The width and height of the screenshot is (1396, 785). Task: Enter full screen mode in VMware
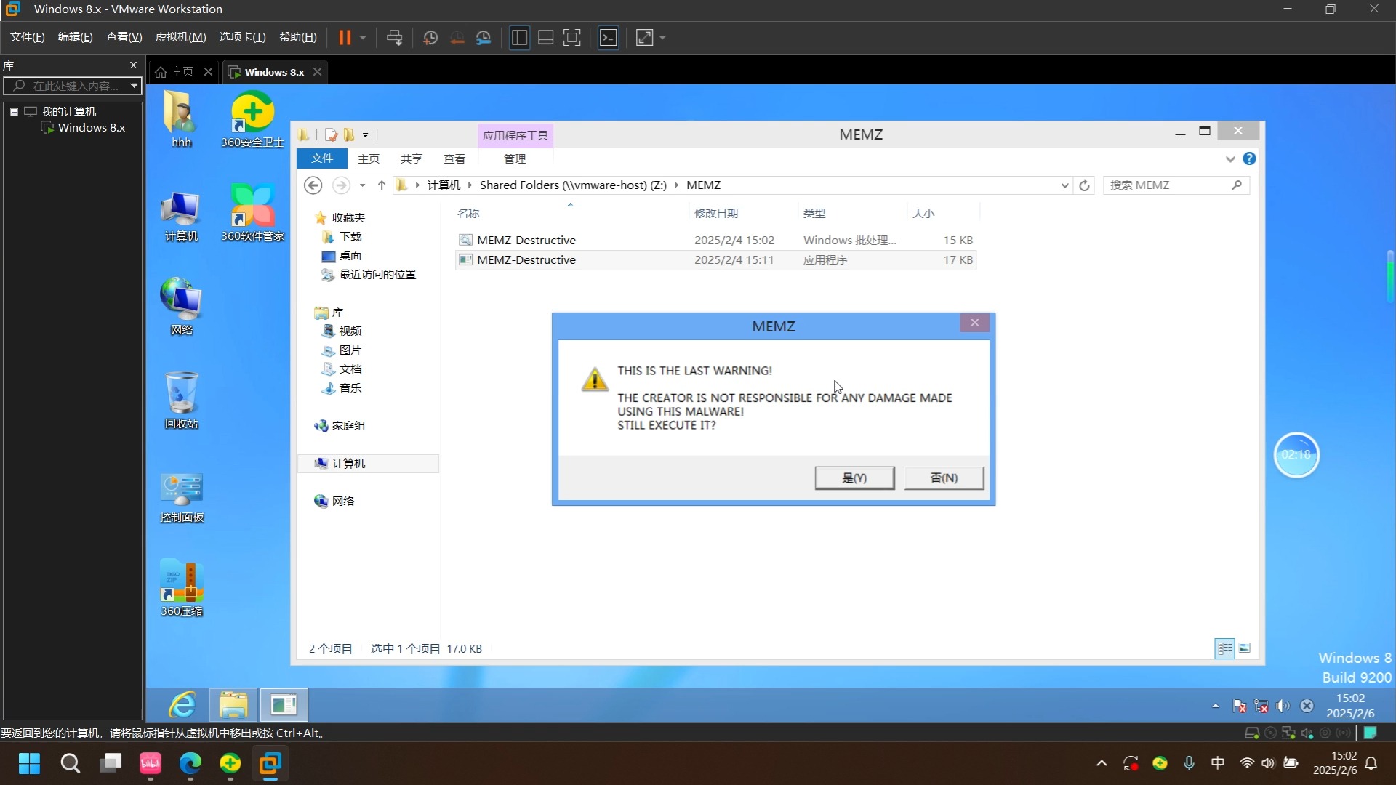[572, 37]
